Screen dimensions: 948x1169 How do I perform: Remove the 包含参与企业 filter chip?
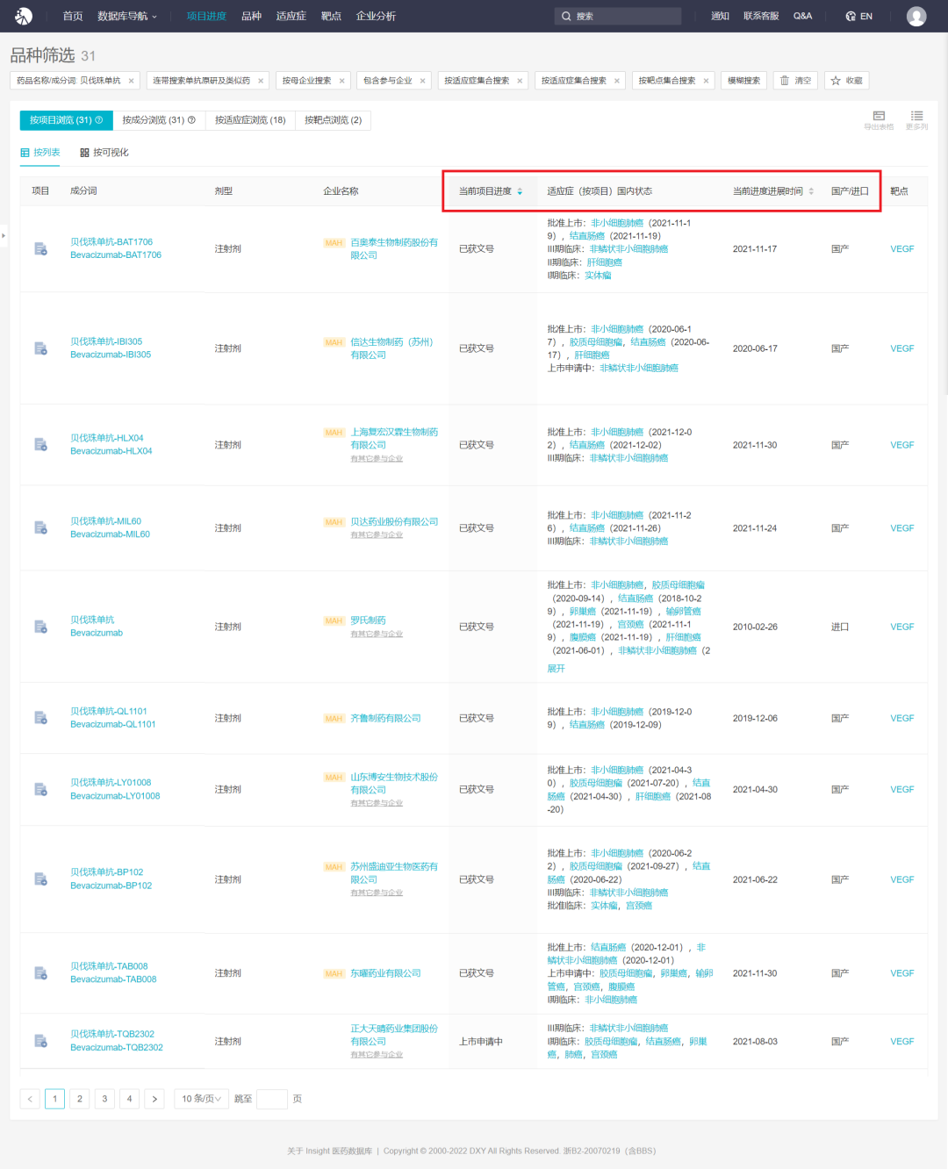click(422, 81)
